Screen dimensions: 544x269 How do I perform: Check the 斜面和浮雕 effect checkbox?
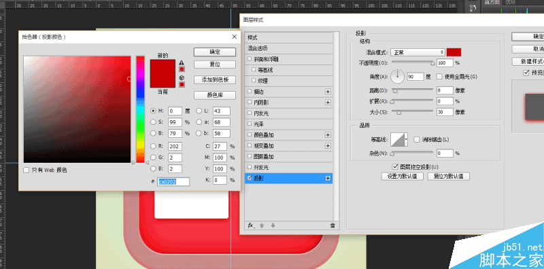click(x=250, y=59)
